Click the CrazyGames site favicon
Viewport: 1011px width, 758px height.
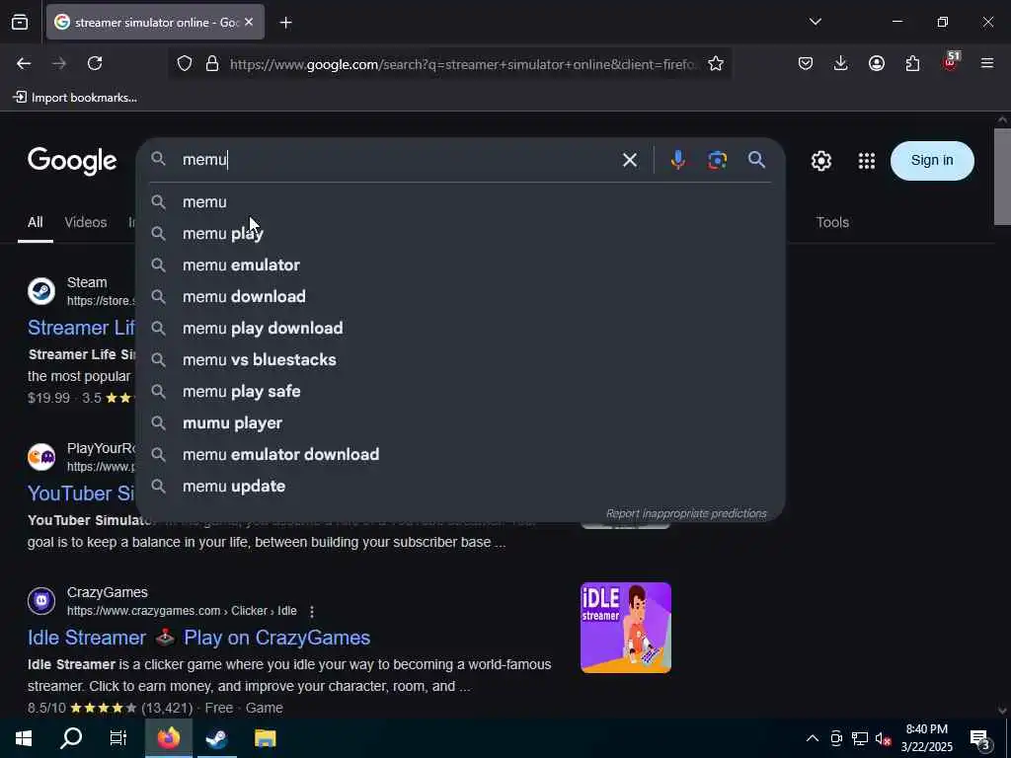tap(41, 601)
